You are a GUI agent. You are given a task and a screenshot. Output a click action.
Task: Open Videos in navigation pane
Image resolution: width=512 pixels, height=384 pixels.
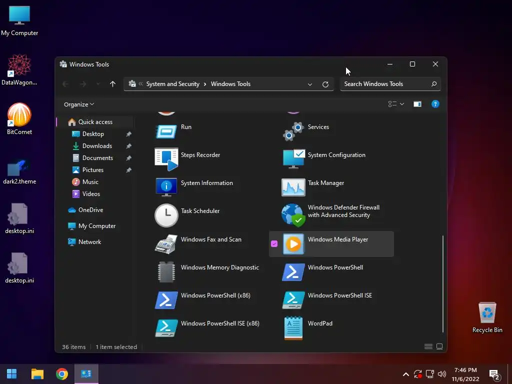point(91,194)
